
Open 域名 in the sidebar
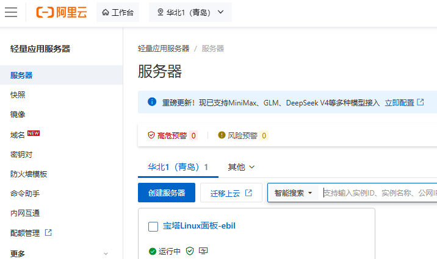[x=18, y=135]
